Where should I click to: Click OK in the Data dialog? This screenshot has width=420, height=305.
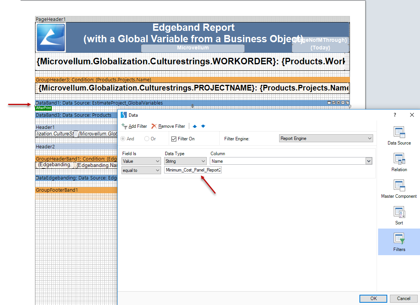click(x=374, y=299)
